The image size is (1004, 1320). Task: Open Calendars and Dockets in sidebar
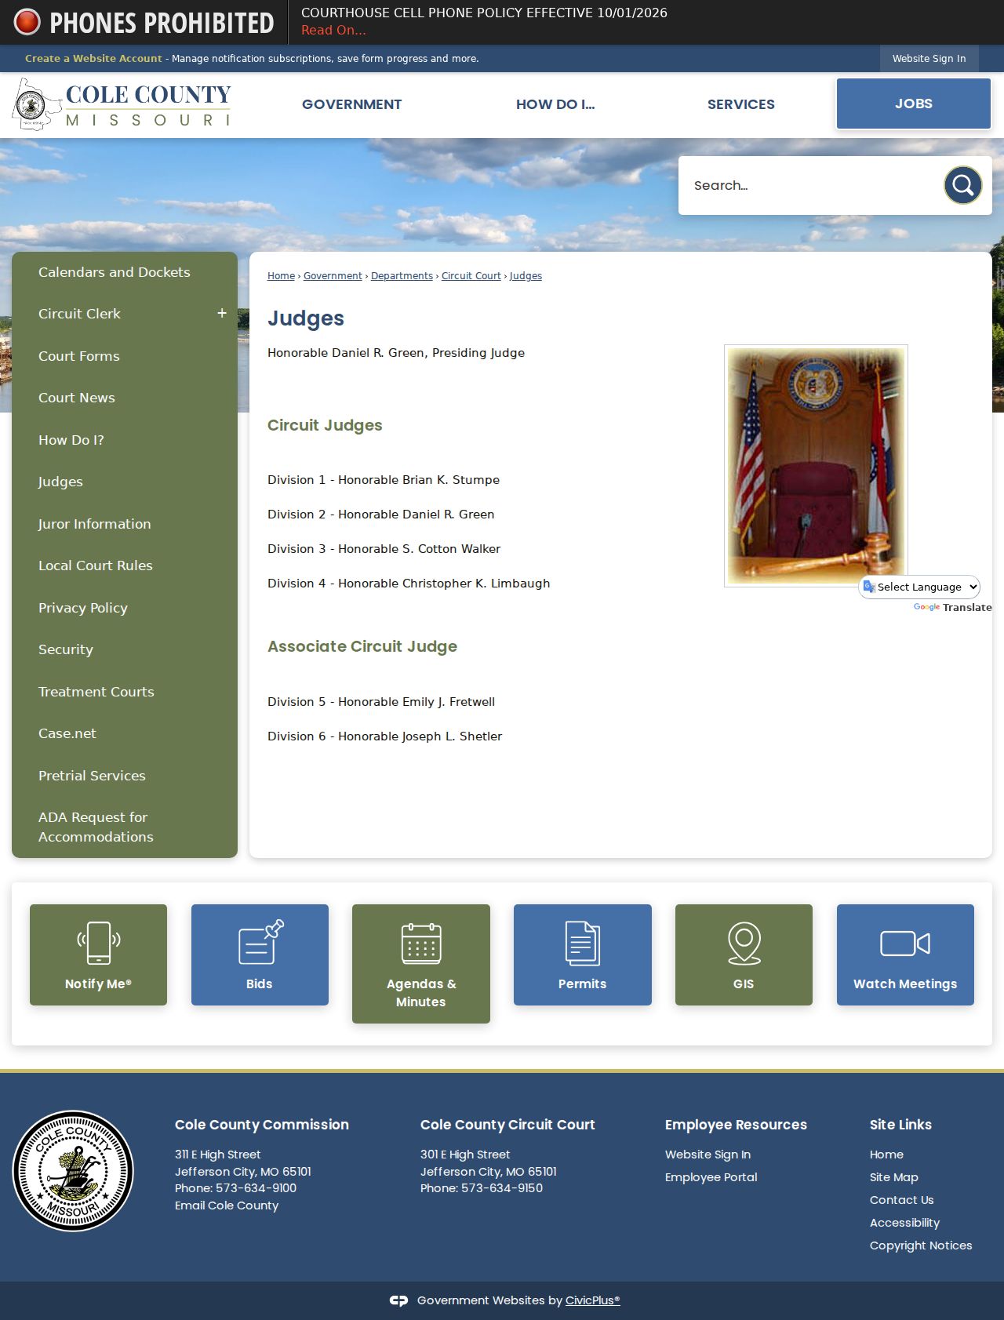[x=115, y=272]
